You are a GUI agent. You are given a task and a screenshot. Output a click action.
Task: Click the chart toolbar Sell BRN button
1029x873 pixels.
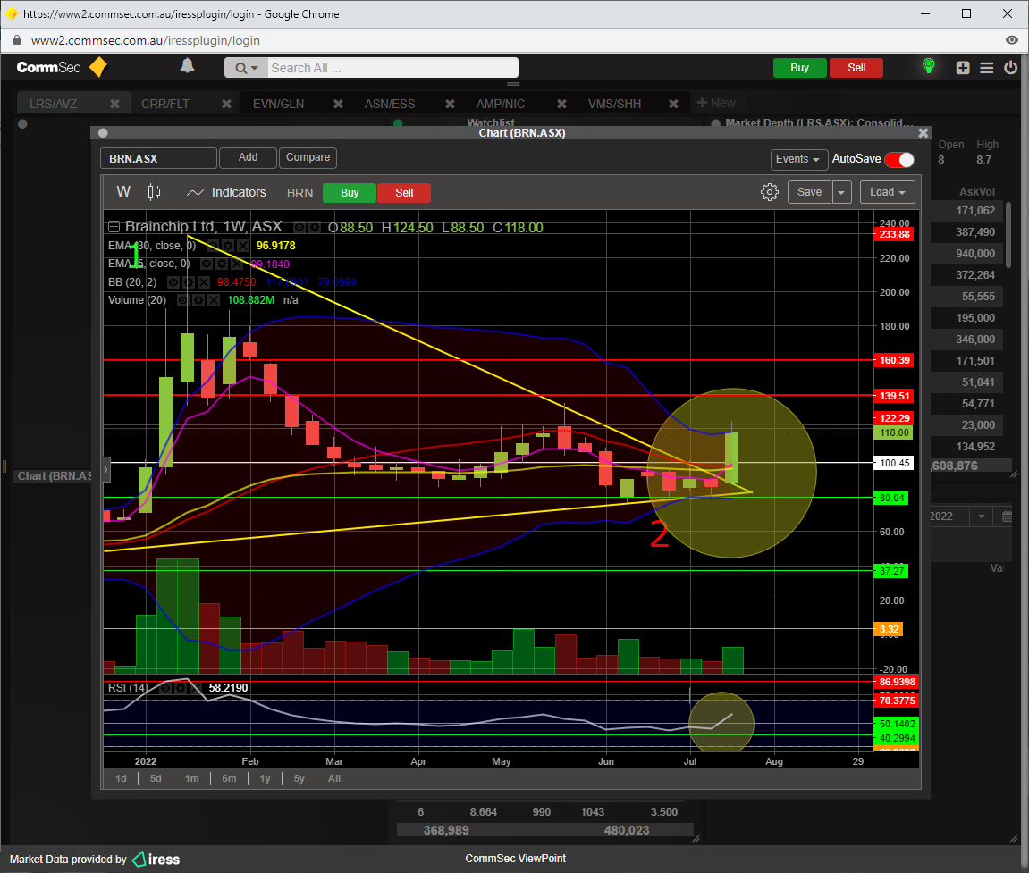click(x=404, y=193)
